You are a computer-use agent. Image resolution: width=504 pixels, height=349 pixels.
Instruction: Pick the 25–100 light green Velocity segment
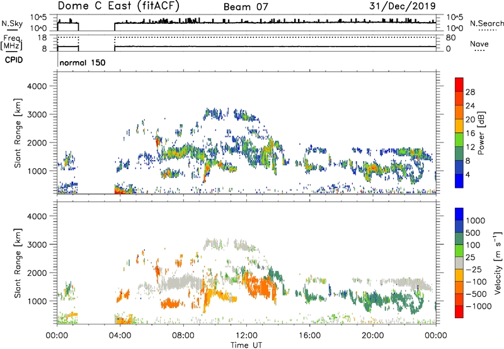pyautogui.click(x=459, y=251)
